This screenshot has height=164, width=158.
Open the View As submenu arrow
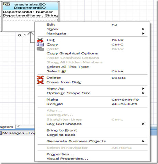[143, 89]
